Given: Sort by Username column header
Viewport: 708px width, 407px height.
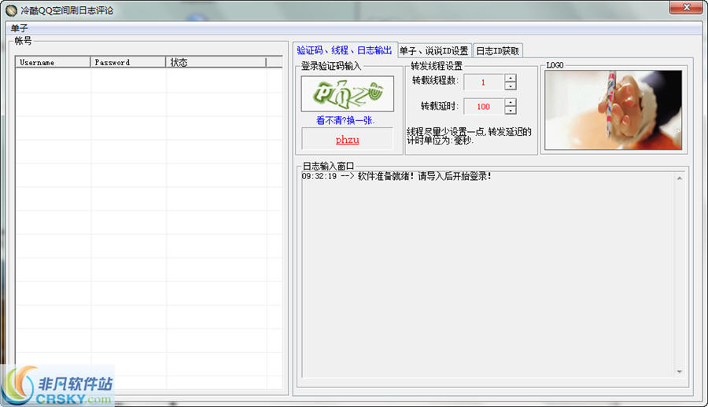Looking at the screenshot, I should (x=53, y=62).
